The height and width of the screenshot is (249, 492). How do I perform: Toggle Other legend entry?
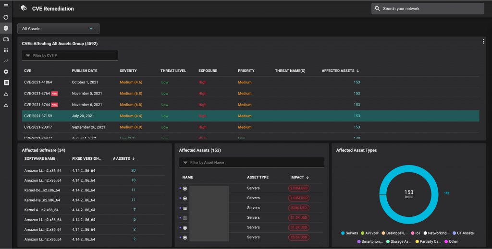point(451,241)
